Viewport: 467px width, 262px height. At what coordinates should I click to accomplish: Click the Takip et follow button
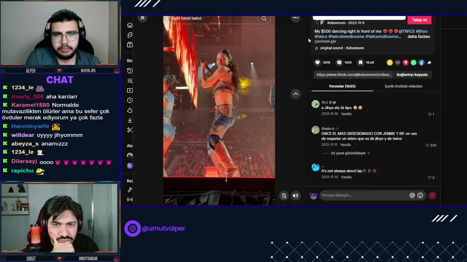coord(419,20)
